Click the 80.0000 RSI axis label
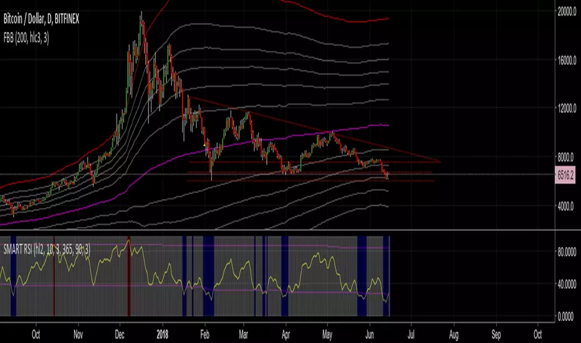 click(567, 252)
